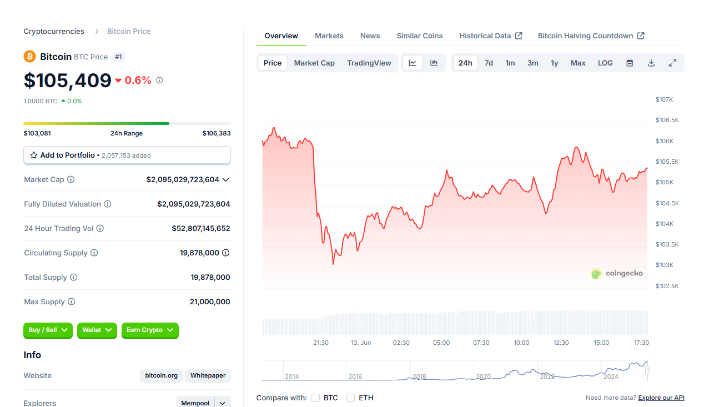Expand chart to fullscreen
709x407 pixels.
pyautogui.click(x=672, y=63)
